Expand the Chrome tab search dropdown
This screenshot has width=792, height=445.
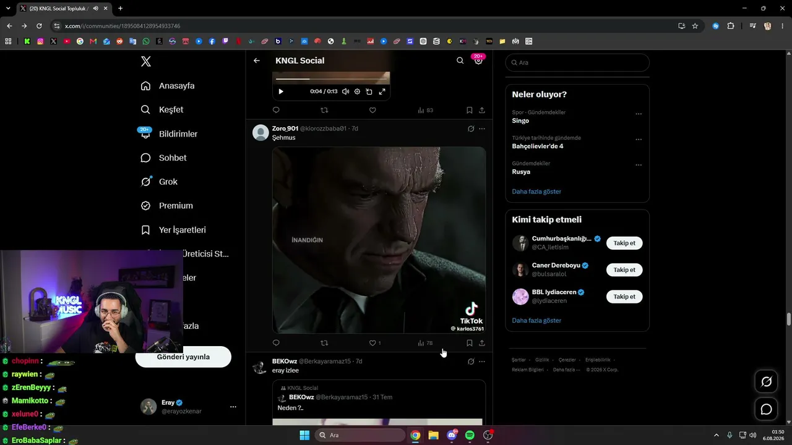pyautogui.click(x=8, y=9)
